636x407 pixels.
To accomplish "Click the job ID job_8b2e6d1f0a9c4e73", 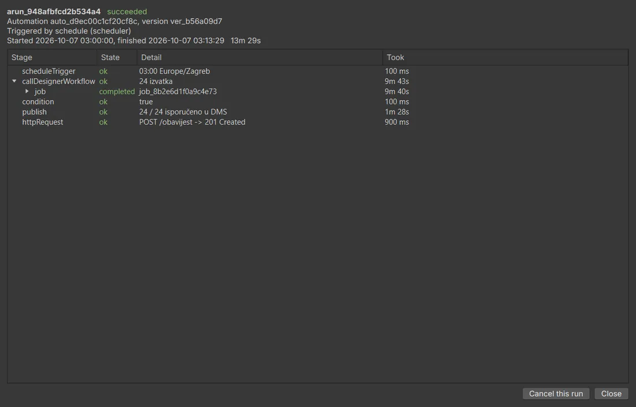I will click(178, 91).
